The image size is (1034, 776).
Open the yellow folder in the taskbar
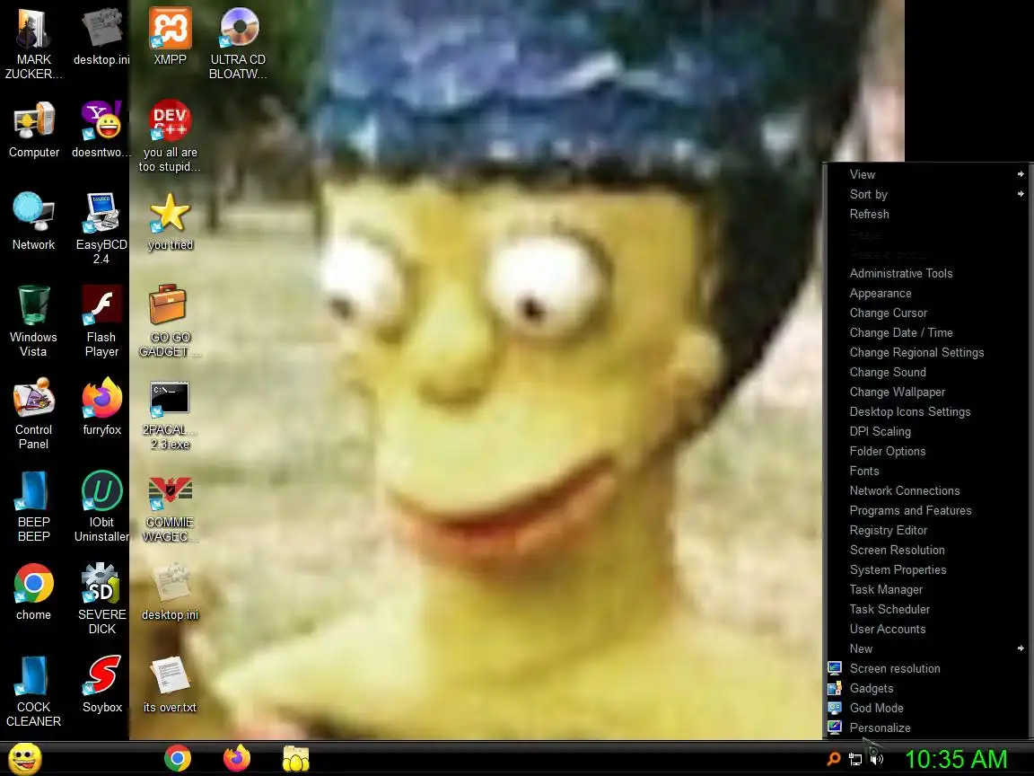pyautogui.click(x=296, y=759)
